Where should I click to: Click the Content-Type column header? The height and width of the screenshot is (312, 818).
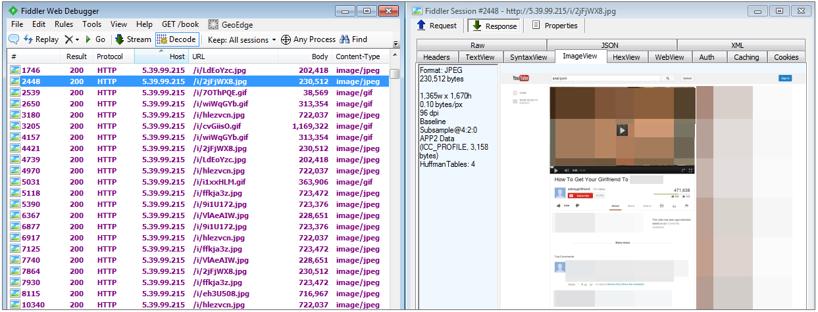(357, 56)
